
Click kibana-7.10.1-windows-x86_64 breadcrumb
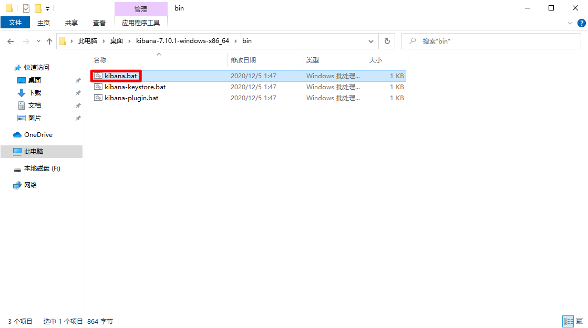183,41
